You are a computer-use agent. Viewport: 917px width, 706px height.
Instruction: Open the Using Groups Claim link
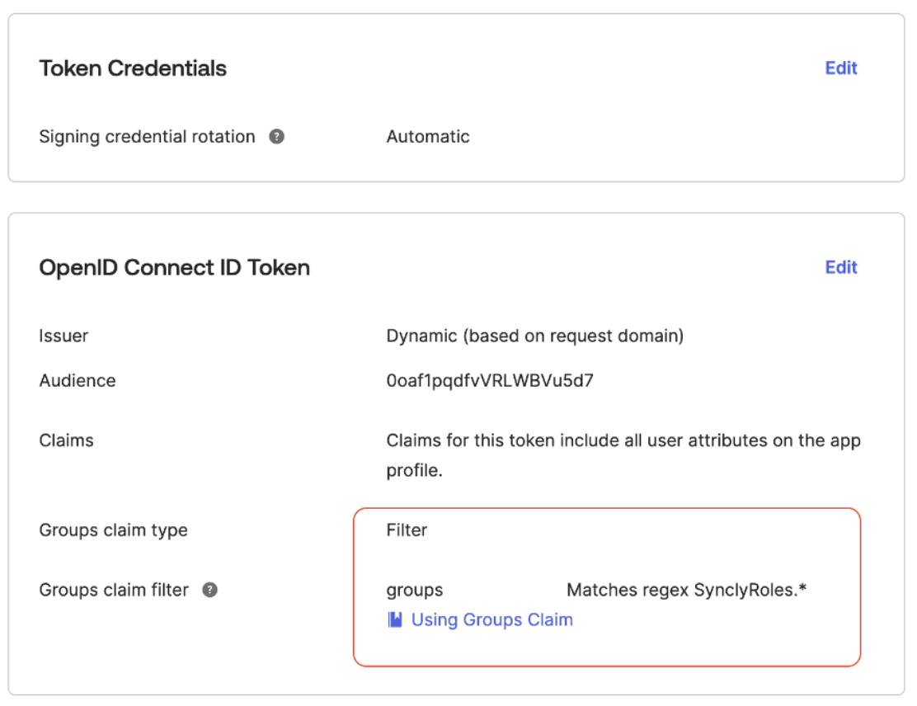tap(491, 619)
